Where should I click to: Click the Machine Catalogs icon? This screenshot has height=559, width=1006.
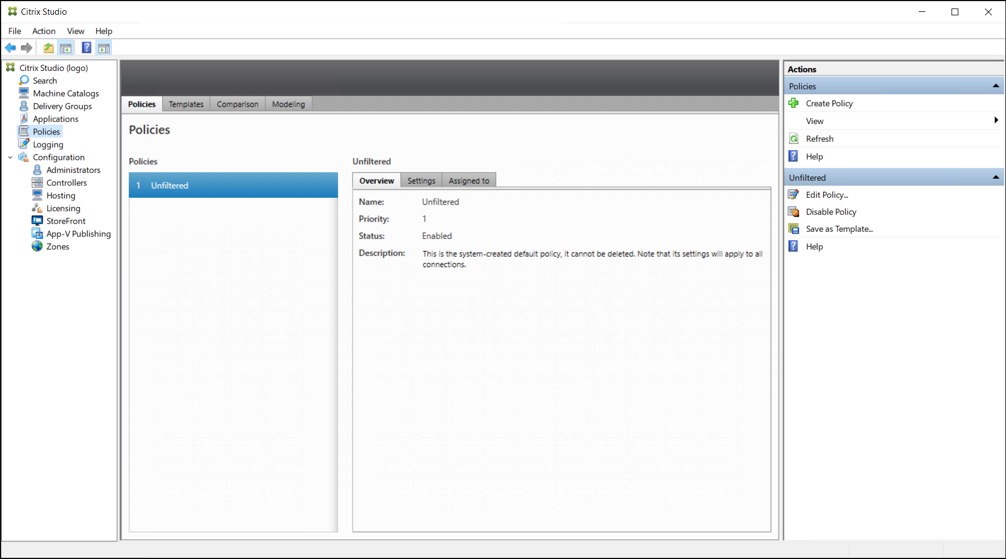pyautogui.click(x=24, y=93)
